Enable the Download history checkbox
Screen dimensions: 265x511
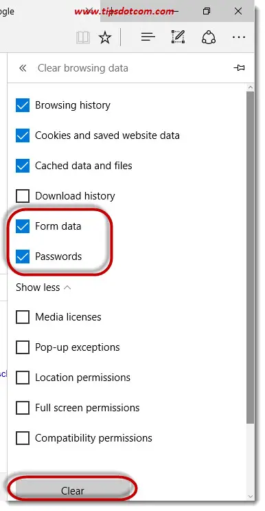pos(23,196)
